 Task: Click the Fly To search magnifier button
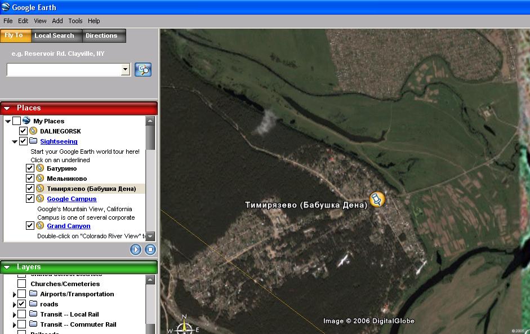coord(143,70)
